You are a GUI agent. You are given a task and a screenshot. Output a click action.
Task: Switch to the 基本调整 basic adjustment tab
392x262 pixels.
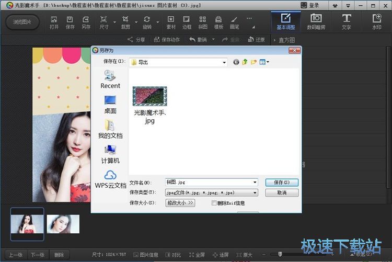[286, 22]
